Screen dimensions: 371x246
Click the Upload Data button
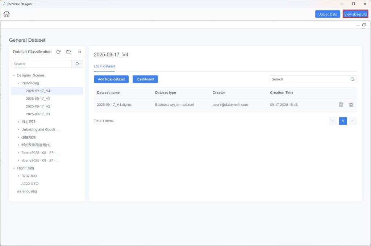coord(328,14)
